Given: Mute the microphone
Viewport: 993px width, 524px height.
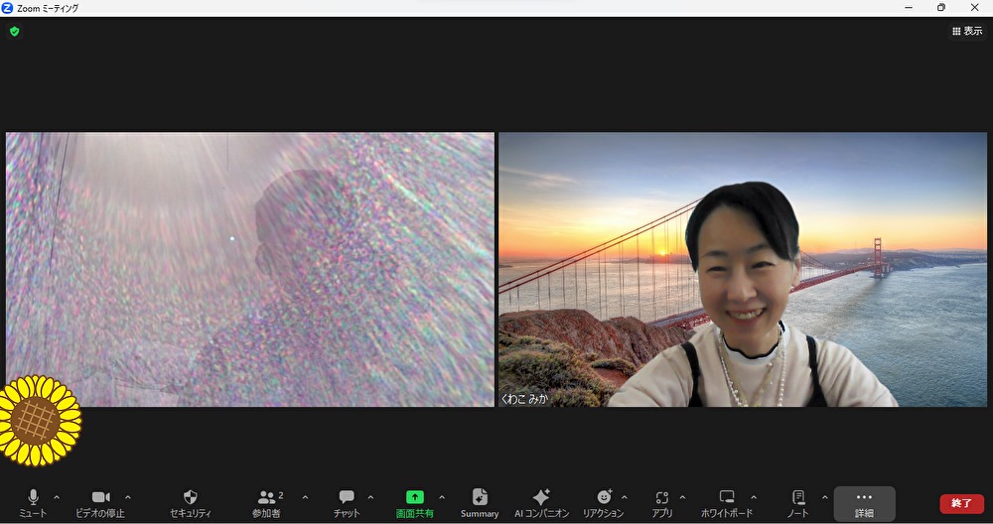Looking at the screenshot, I should (33, 502).
